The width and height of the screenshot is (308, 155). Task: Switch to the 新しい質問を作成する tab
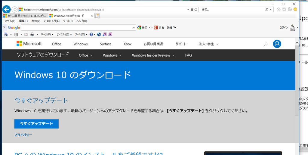[x=25, y=16]
